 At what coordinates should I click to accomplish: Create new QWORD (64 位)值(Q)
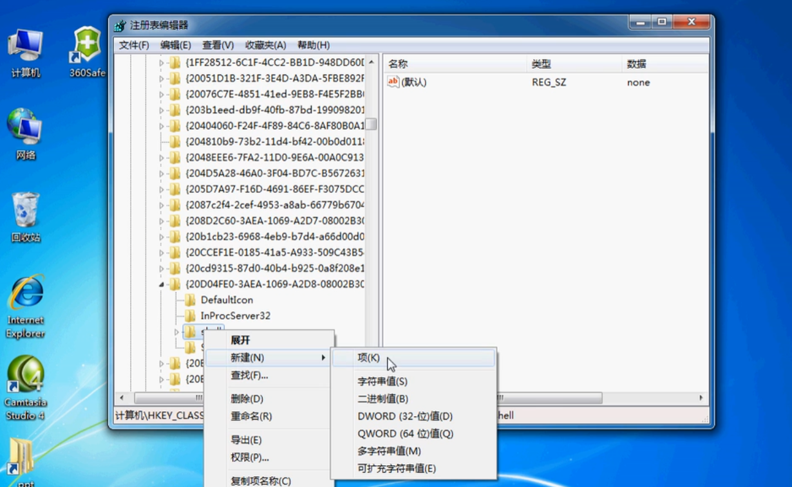[x=414, y=434]
